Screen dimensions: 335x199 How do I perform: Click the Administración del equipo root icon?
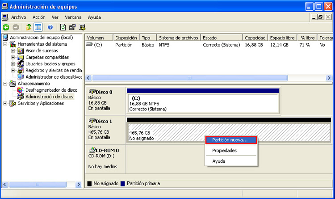pyautogui.click(x=5, y=38)
